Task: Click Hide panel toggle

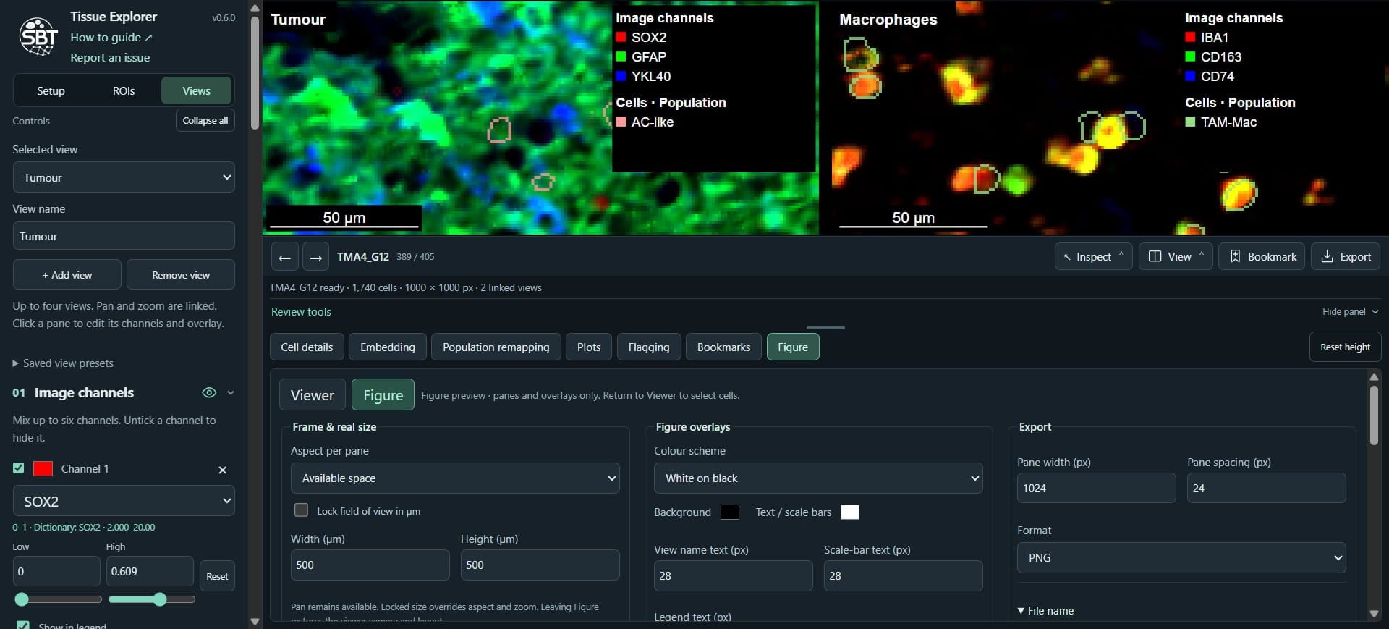Action: tap(1350, 312)
